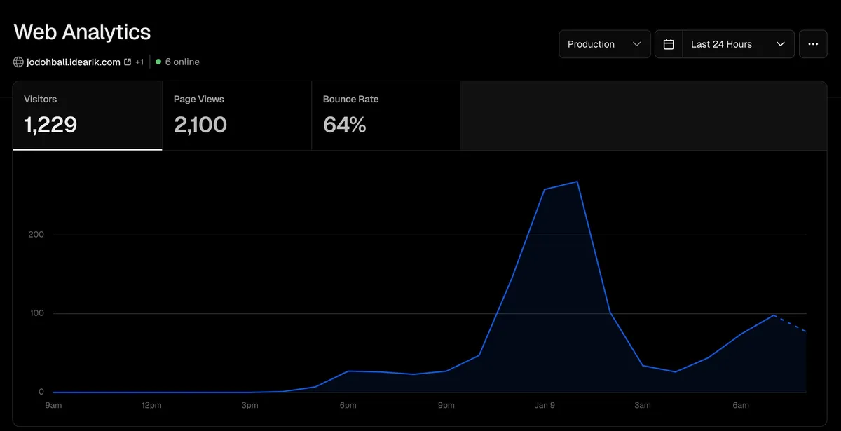Expand the Last 24 Hours date range selector
Image resolution: width=841 pixels, height=431 pixels.
coord(737,44)
